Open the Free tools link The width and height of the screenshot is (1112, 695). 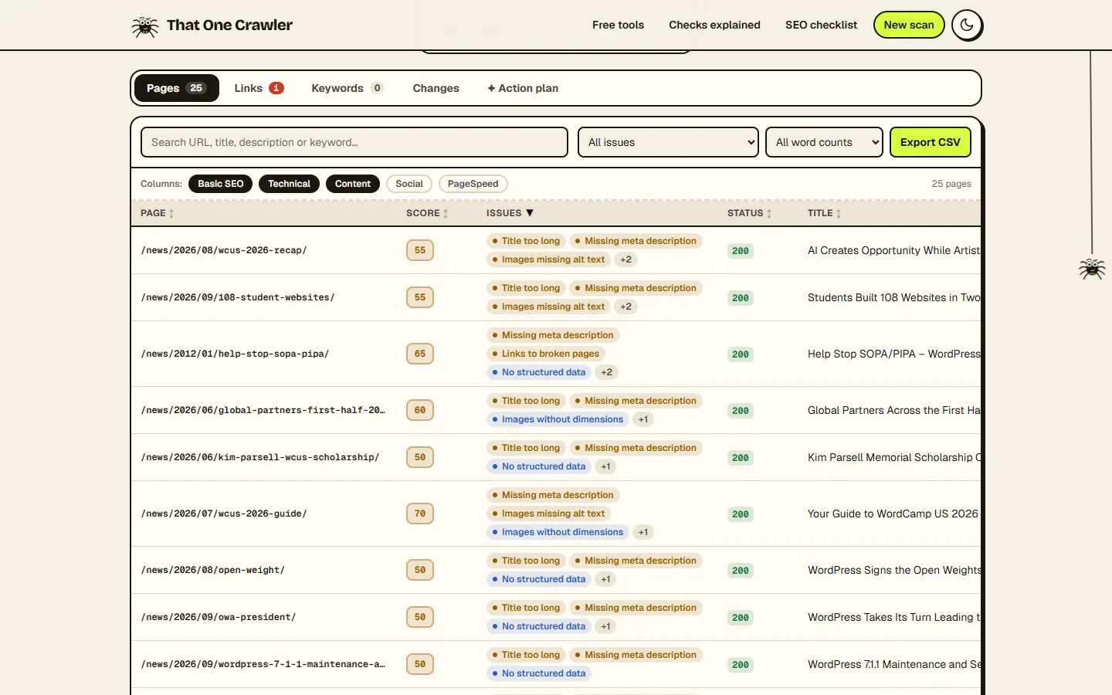(618, 25)
